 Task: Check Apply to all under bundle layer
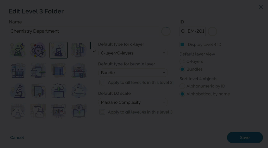(x=102, y=83)
